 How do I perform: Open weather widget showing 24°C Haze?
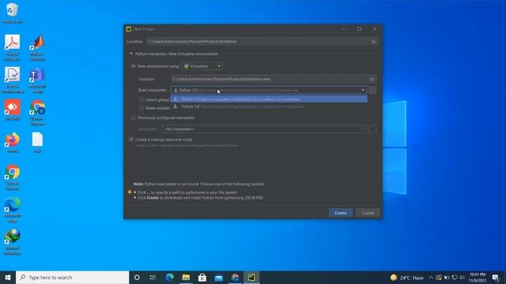pyautogui.click(x=407, y=278)
